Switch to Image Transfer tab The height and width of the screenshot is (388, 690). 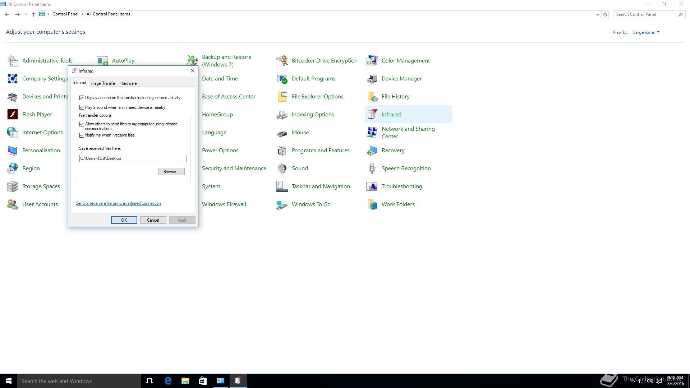103,83
